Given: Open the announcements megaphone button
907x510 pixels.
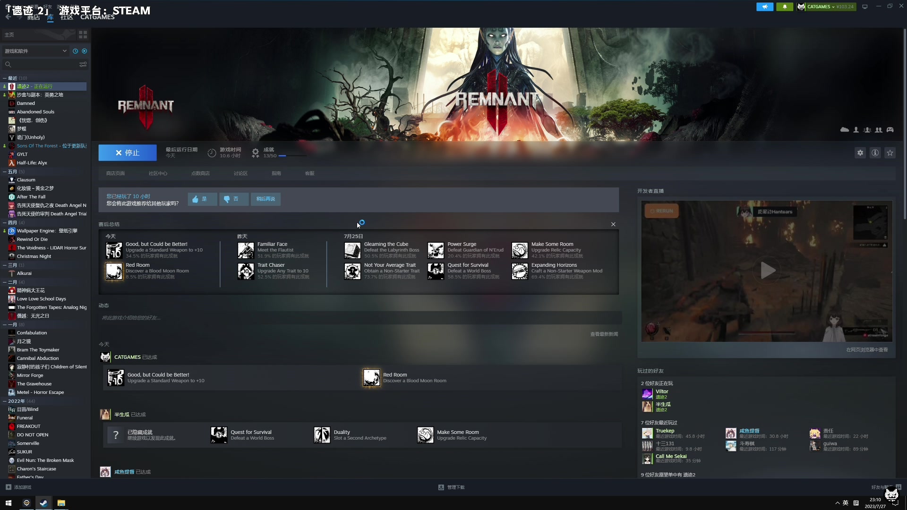Looking at the screenshot, I should [765, 7].
